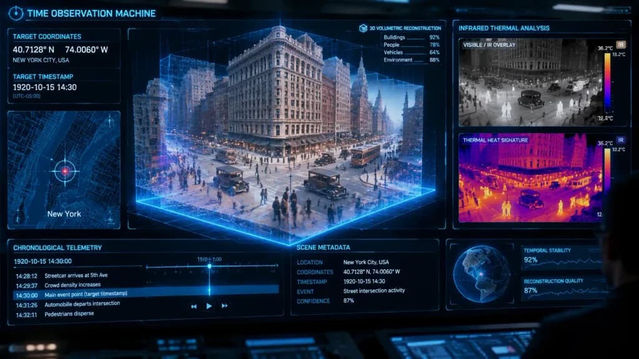Image resolution: width=639 pixels, height=359 pixels.
Task: Click the Chronological Telemetry time 1920-10-15 14:30:00
Action: pyautogui.click(x=43, y=261)
